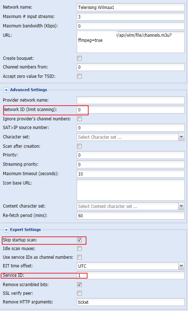Select the Network ID limit scanning field
The image size is (188, 311).
131,110
